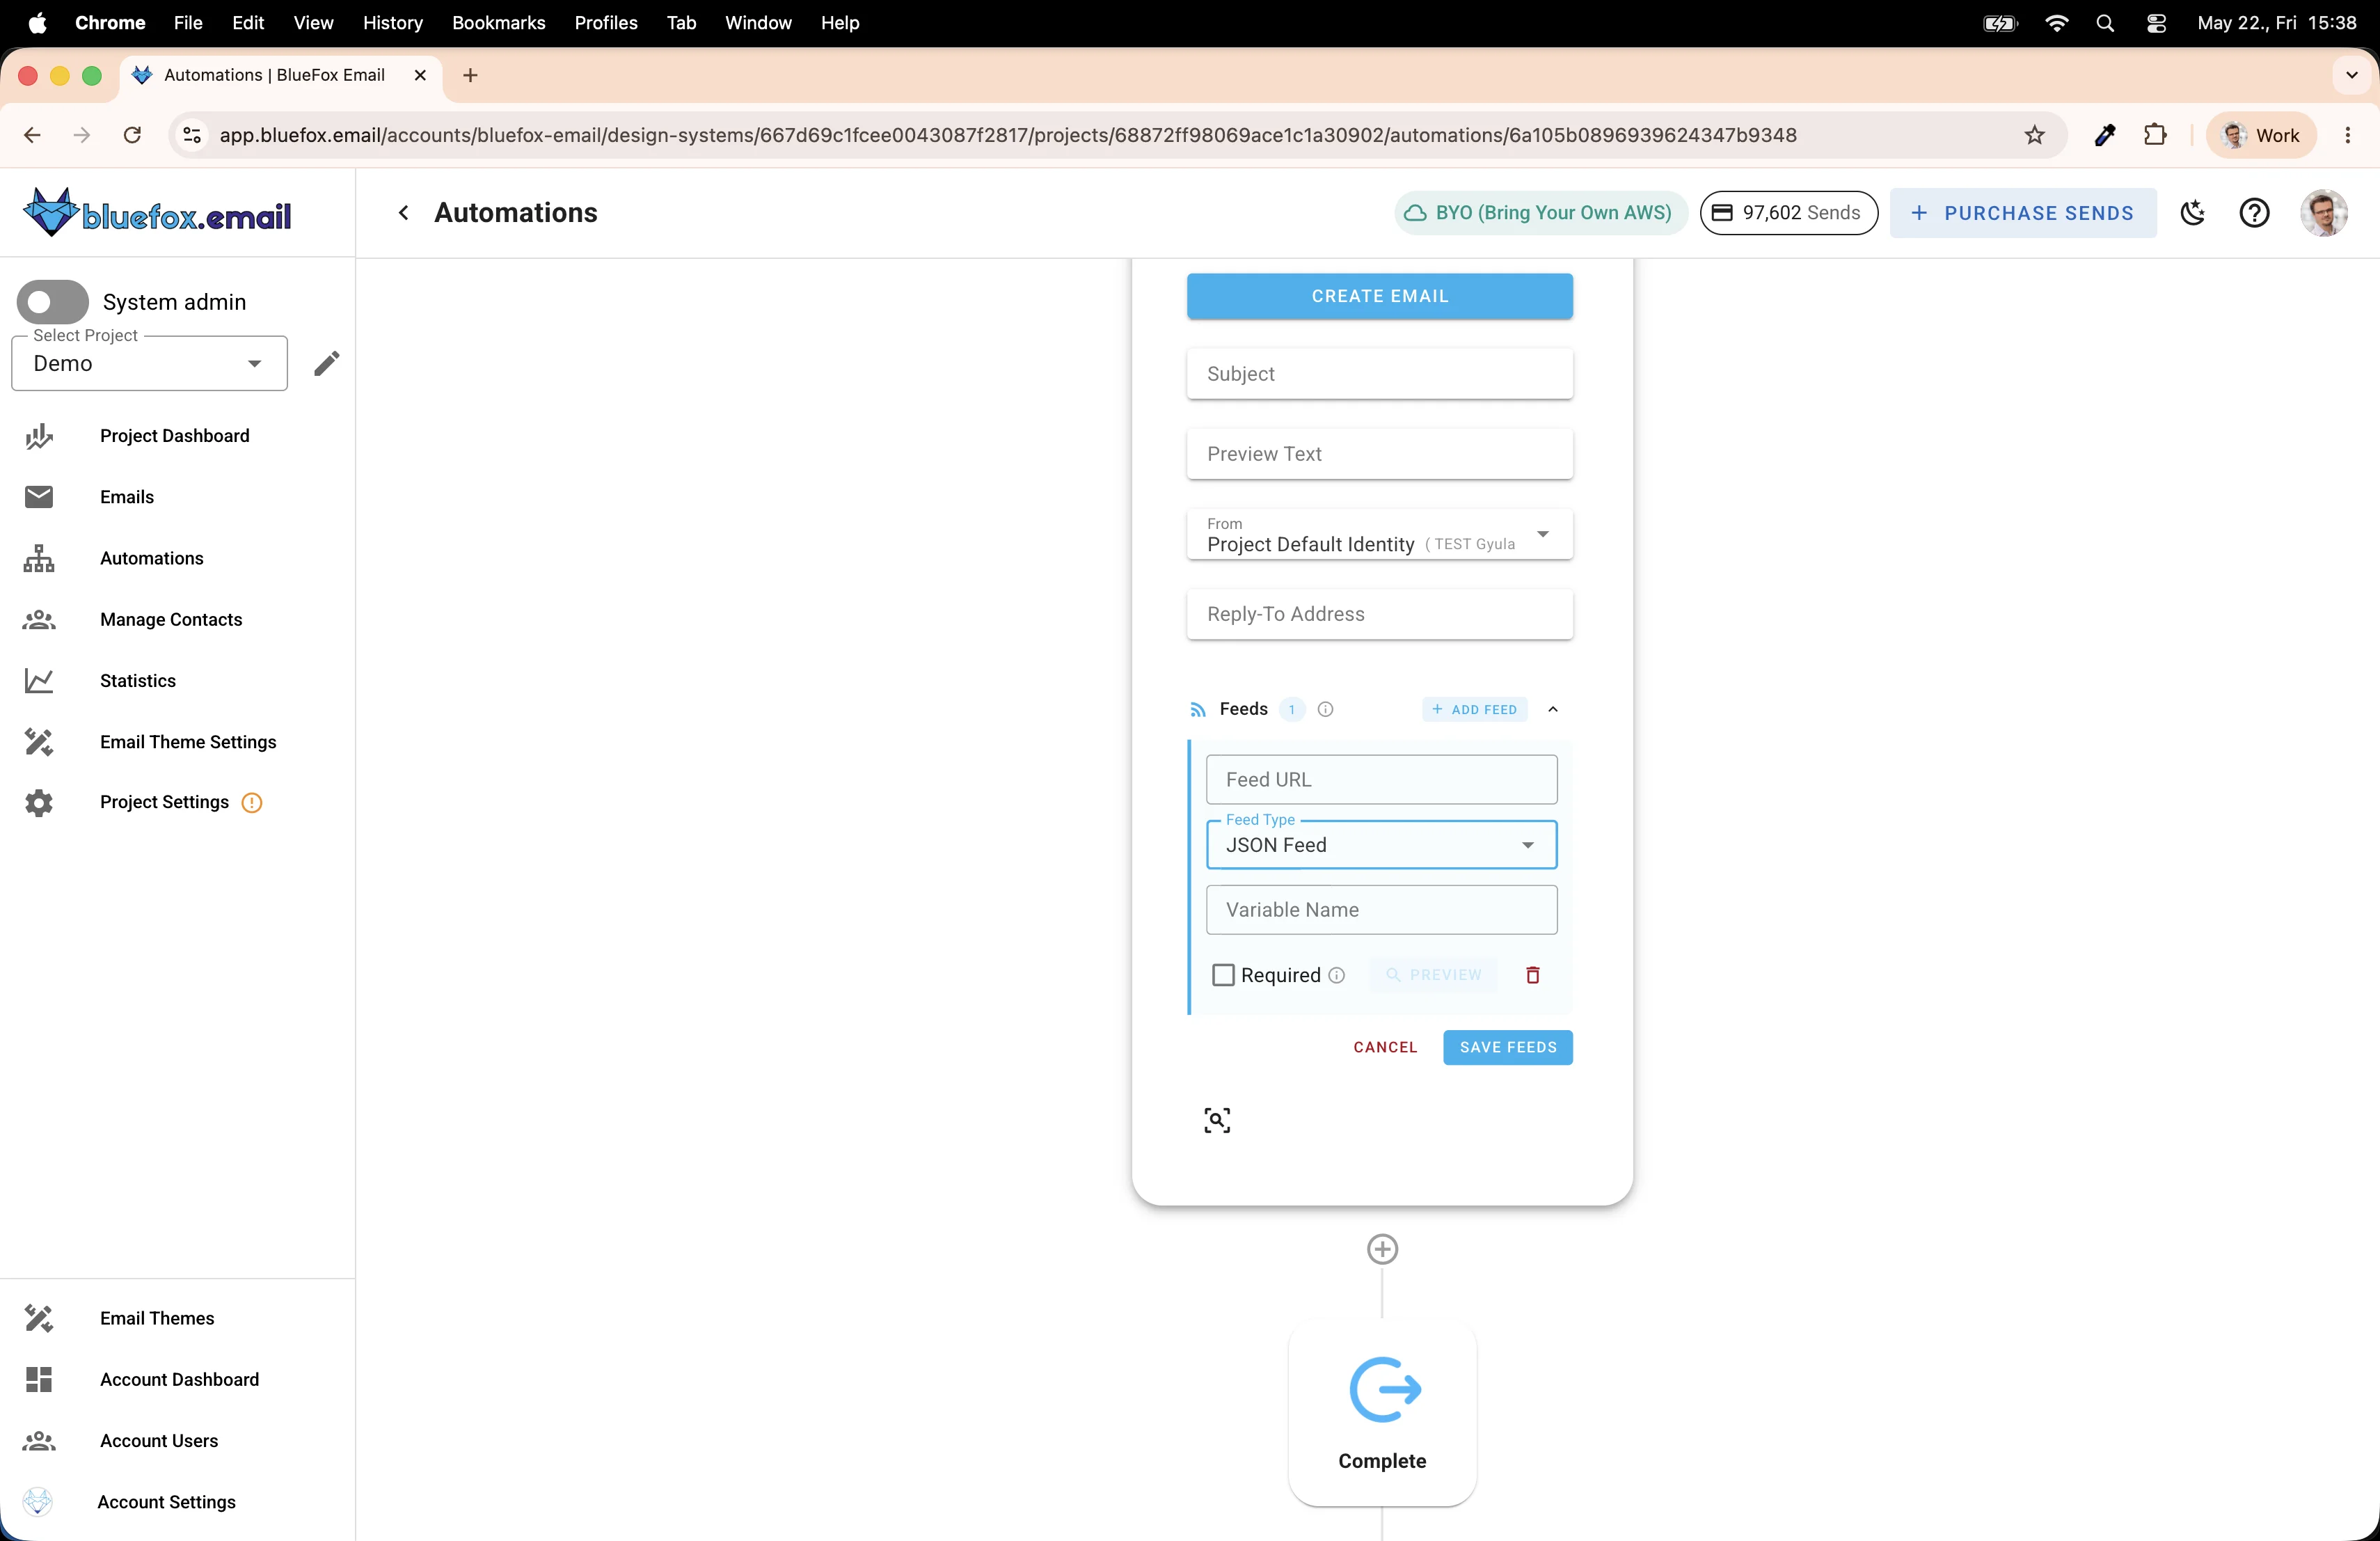Reload the page in Chrome

(x=132, y=135)
